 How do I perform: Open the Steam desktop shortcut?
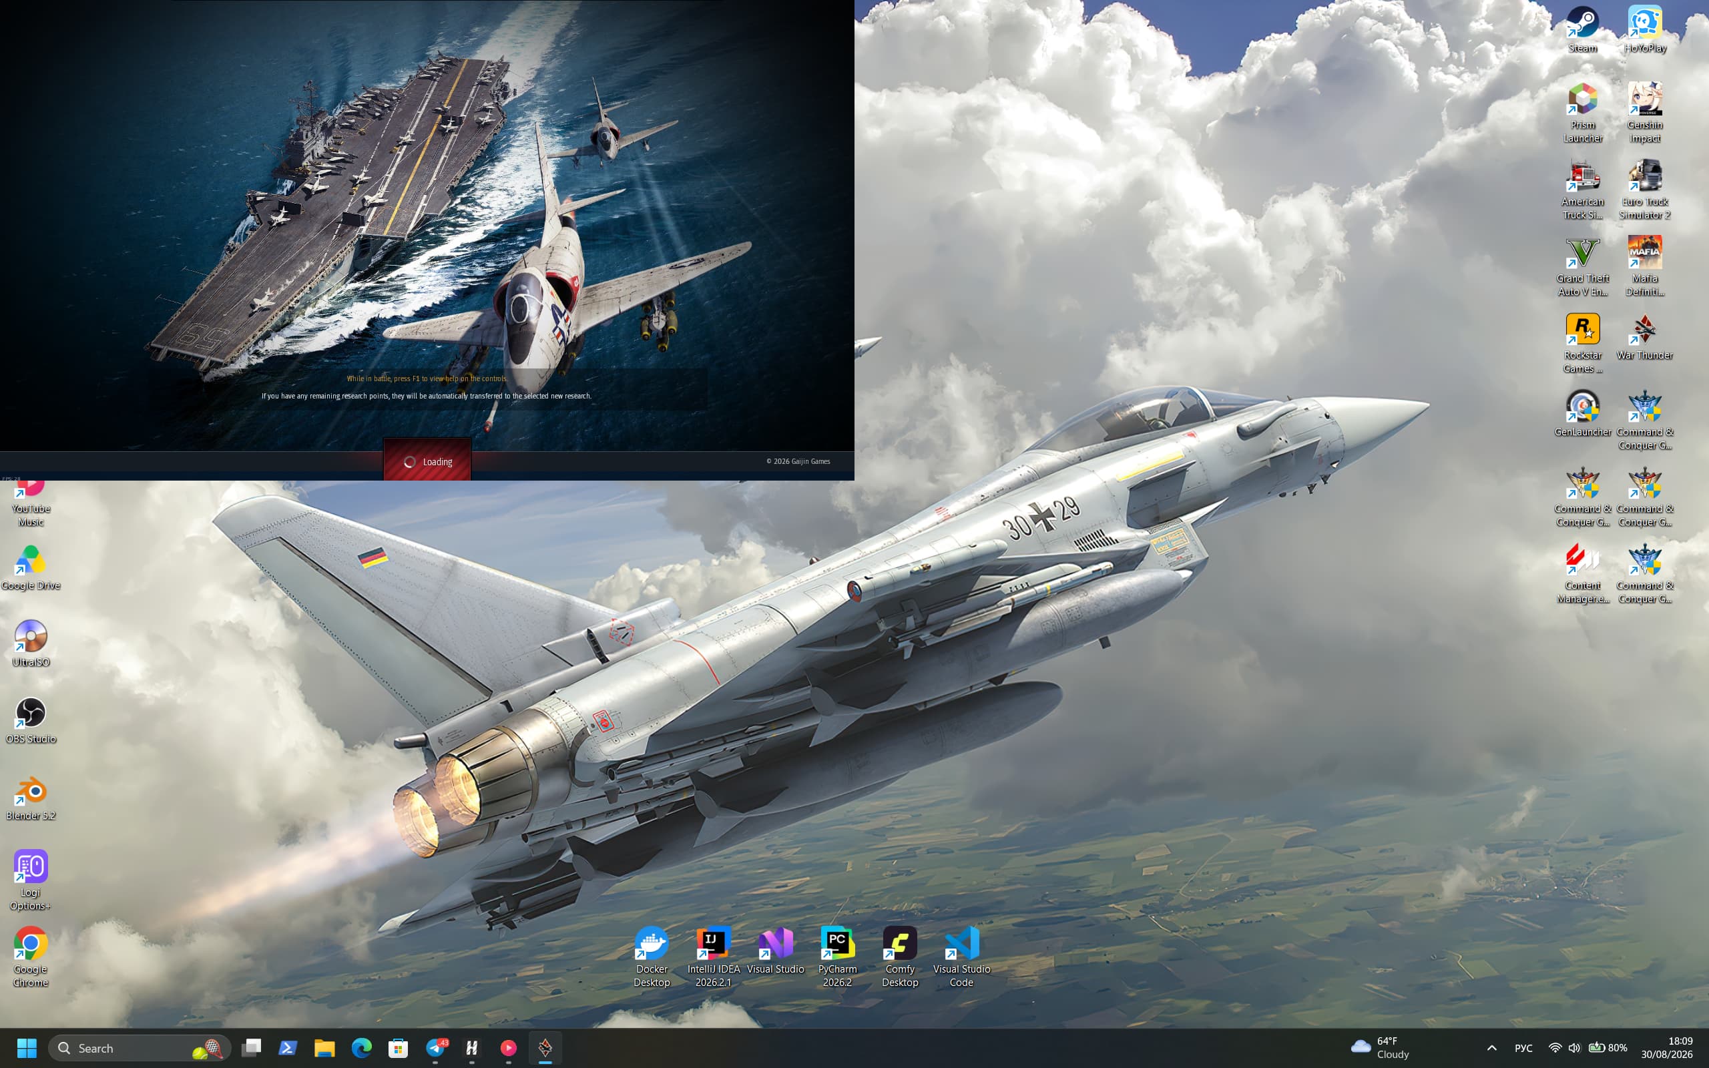pyautogui.click(x=1582, y=29)
